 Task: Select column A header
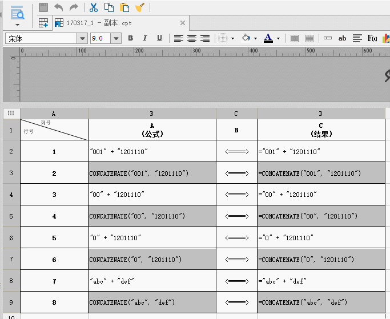click(x=54, y=114)
